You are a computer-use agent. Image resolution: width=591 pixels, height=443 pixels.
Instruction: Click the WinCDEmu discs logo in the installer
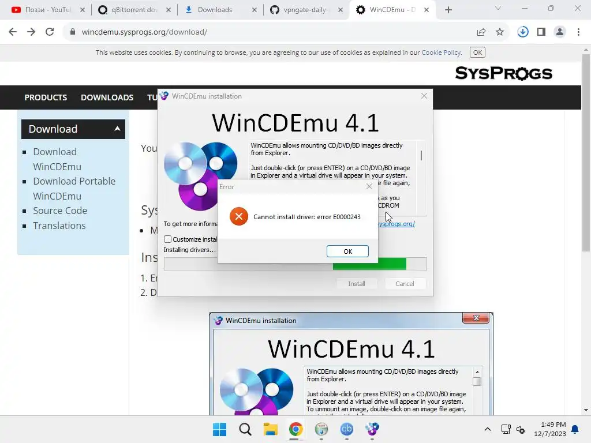coord(200,176)
